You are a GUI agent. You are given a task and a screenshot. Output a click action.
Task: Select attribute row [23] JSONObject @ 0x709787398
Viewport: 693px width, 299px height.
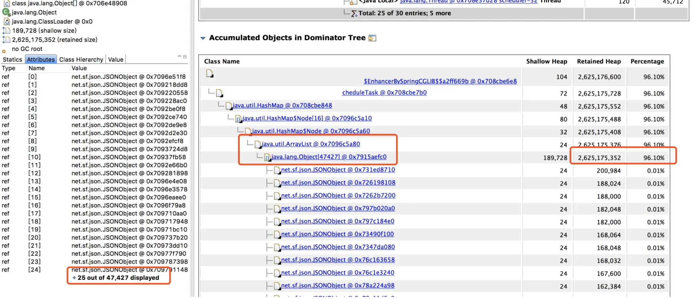click(94, 262)
